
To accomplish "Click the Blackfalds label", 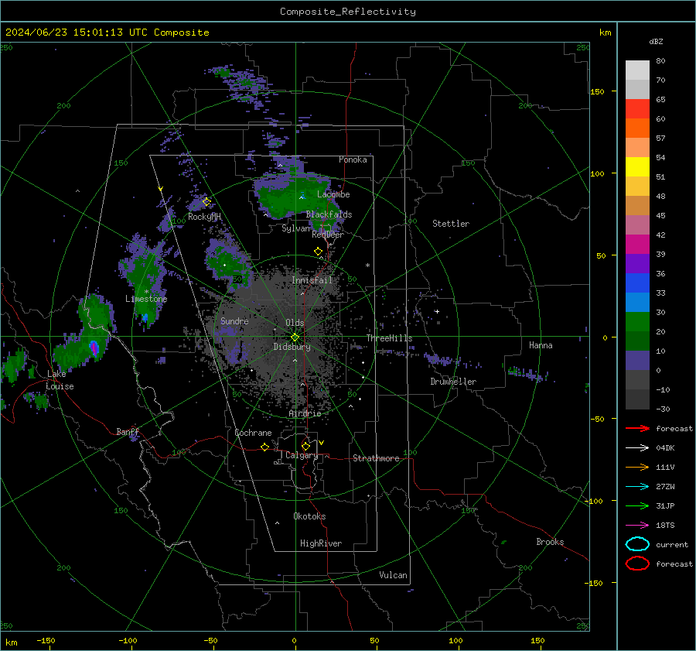I will (x=329, y=214).
